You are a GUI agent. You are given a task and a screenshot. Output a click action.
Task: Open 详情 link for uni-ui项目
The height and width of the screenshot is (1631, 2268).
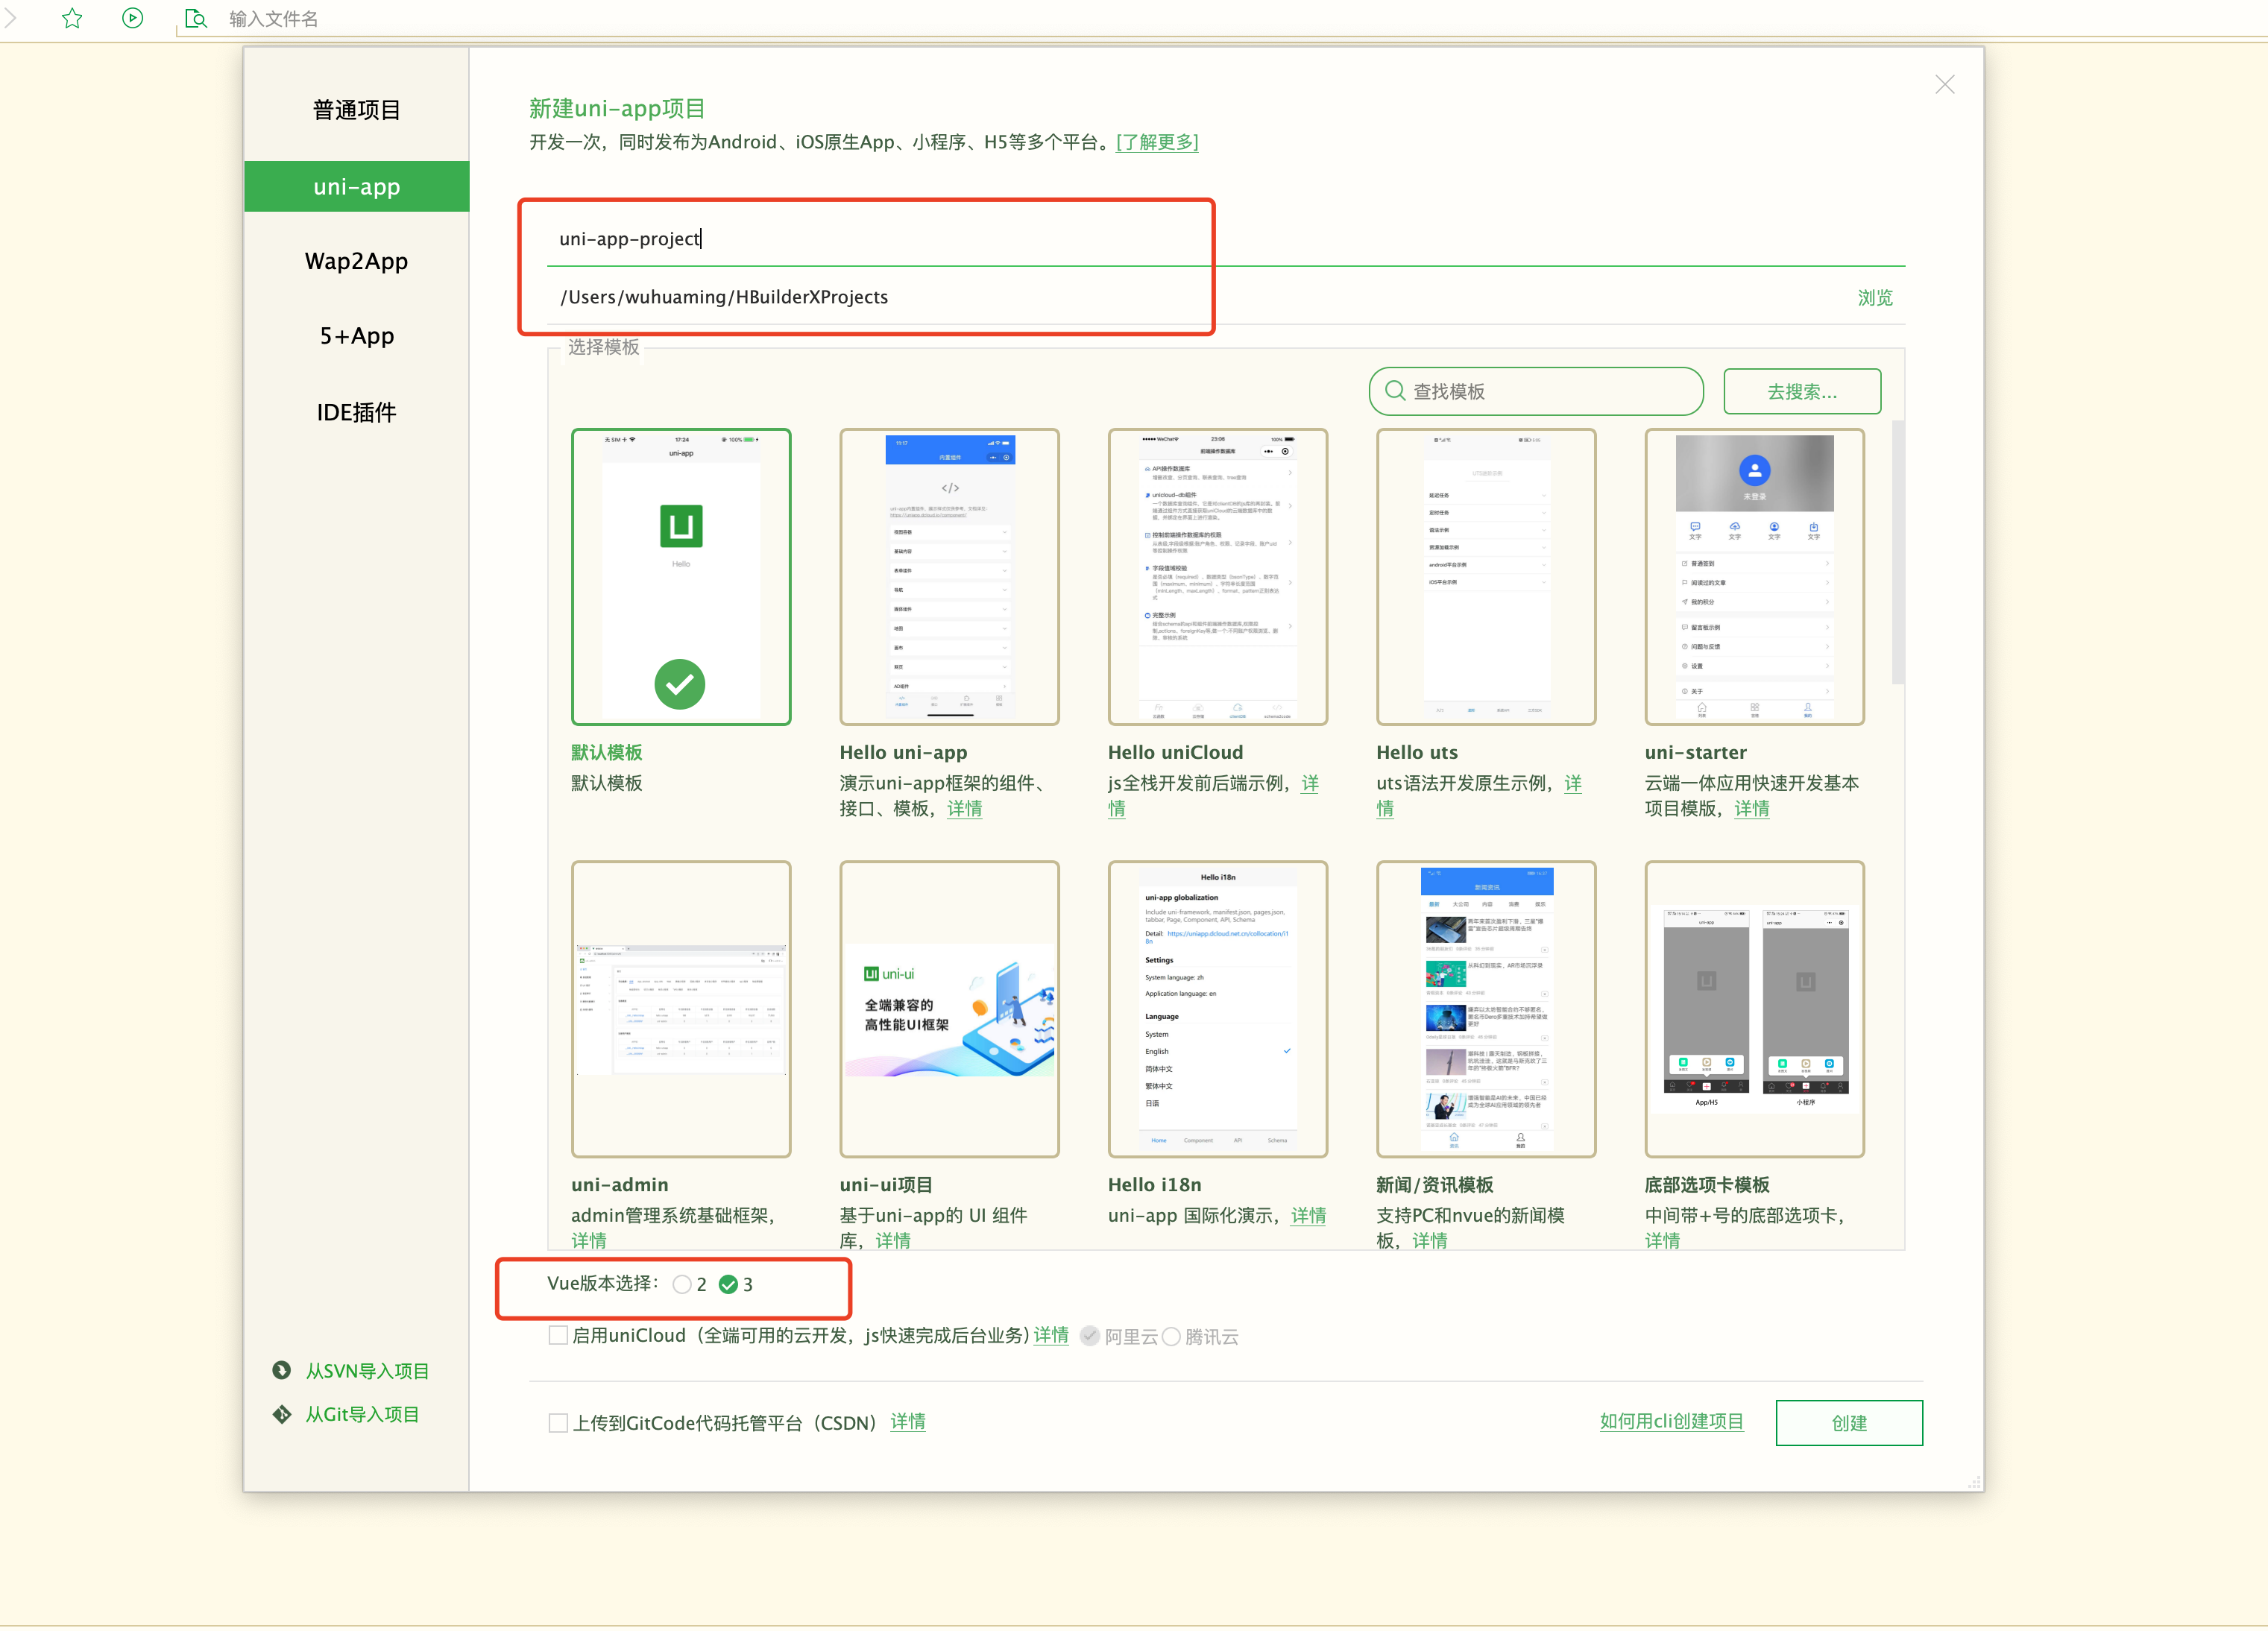893,1240
